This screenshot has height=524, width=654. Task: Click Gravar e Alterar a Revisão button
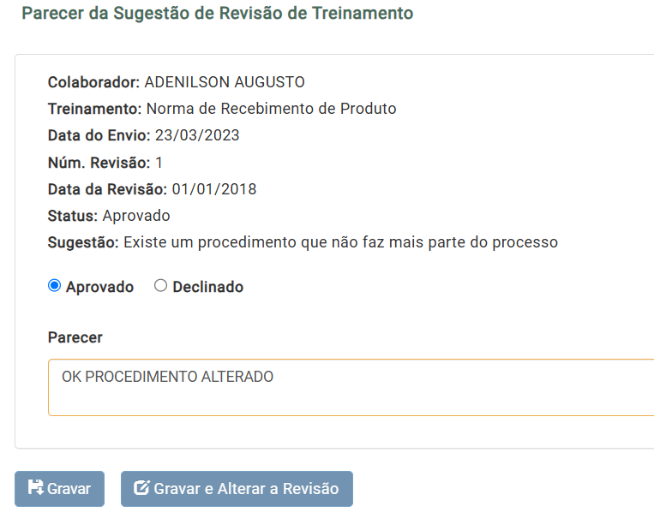click(237, 489)
